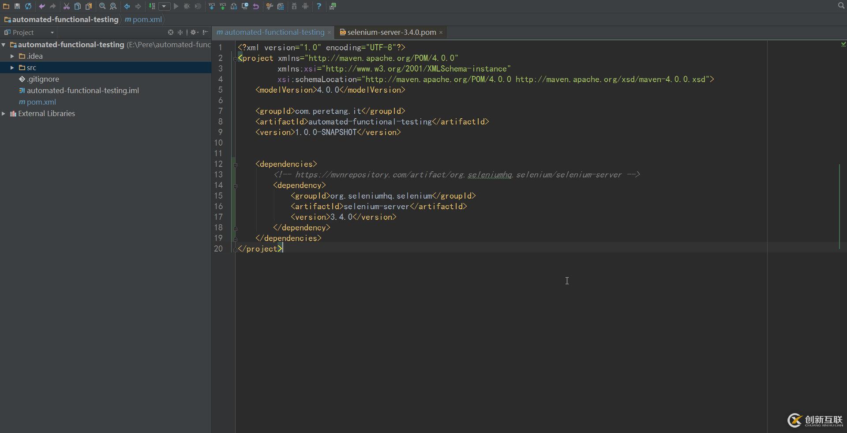847x433 pixels.
Task: Close the automated-functional-testing editor tab
Action: coord(329,32)
